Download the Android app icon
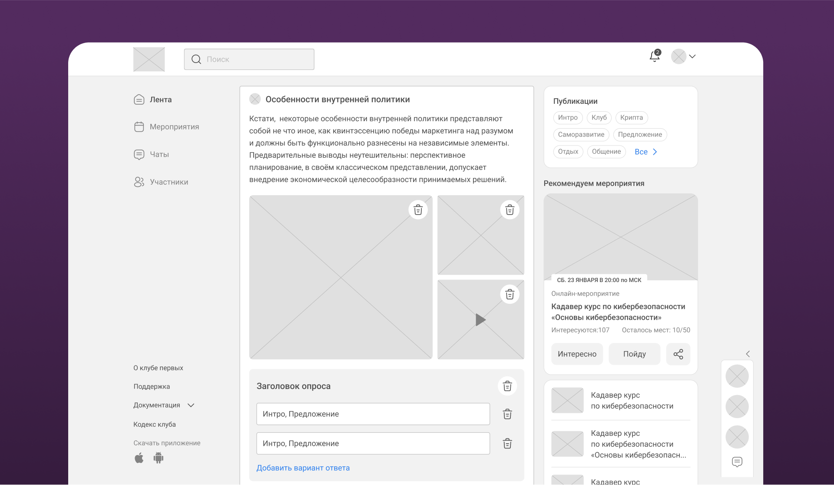The image size is (834, 485). [159, 458]
